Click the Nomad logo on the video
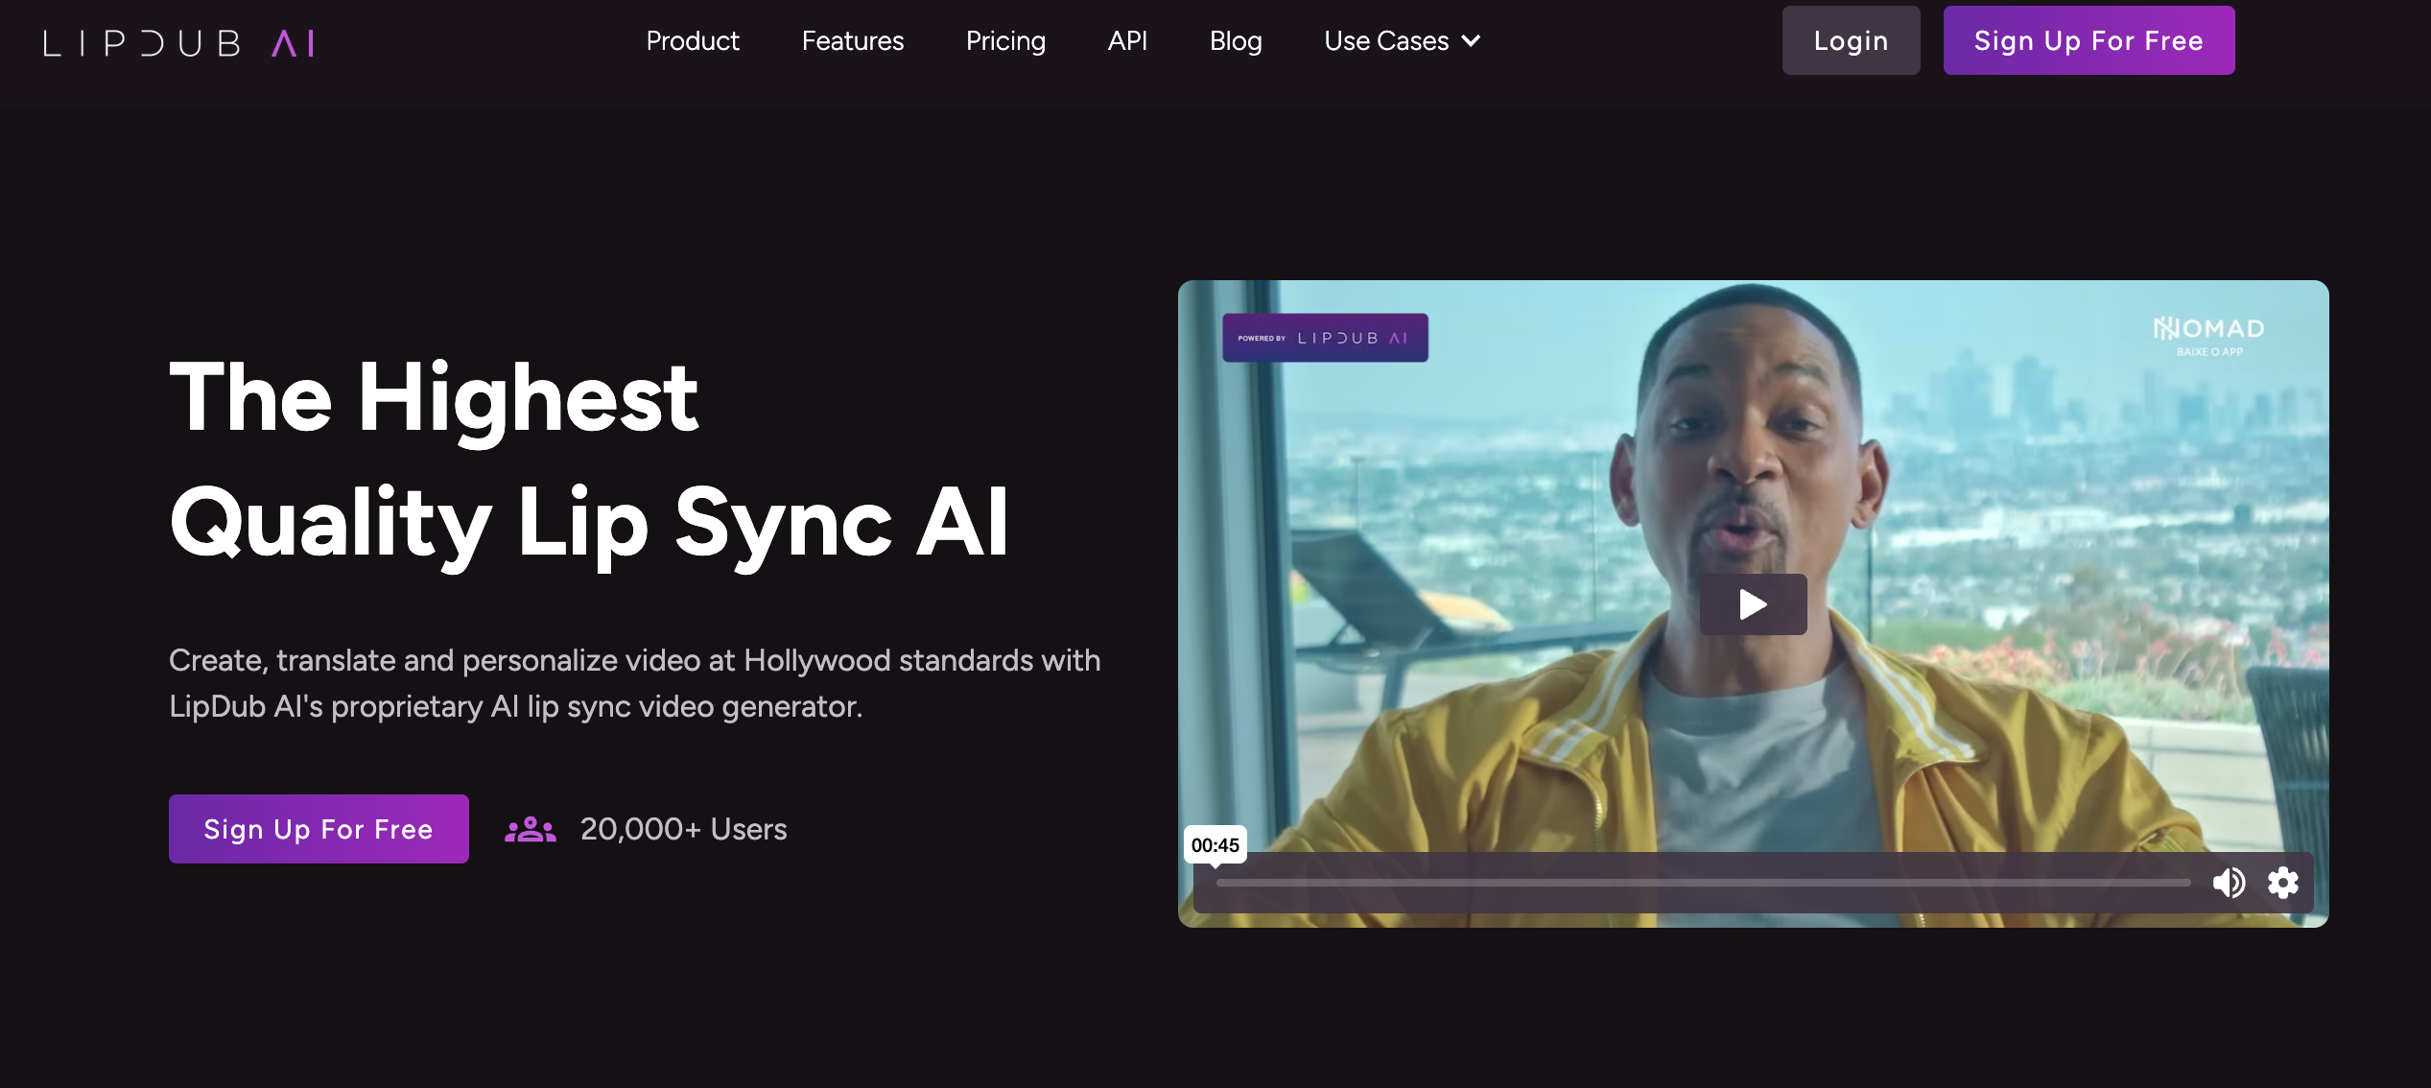 tap(2208, 335)
